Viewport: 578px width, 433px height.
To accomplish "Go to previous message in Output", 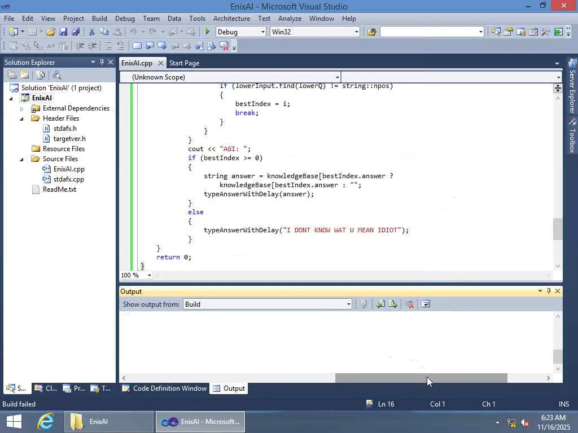I will (380, 304).
